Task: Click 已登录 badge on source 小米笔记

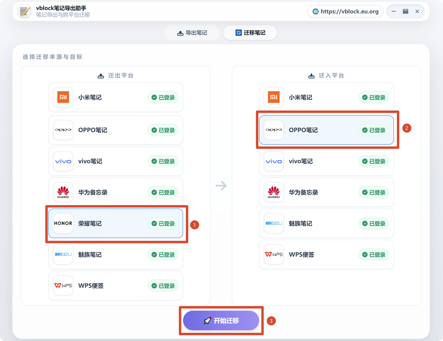Action: click(x=163, y=97)
